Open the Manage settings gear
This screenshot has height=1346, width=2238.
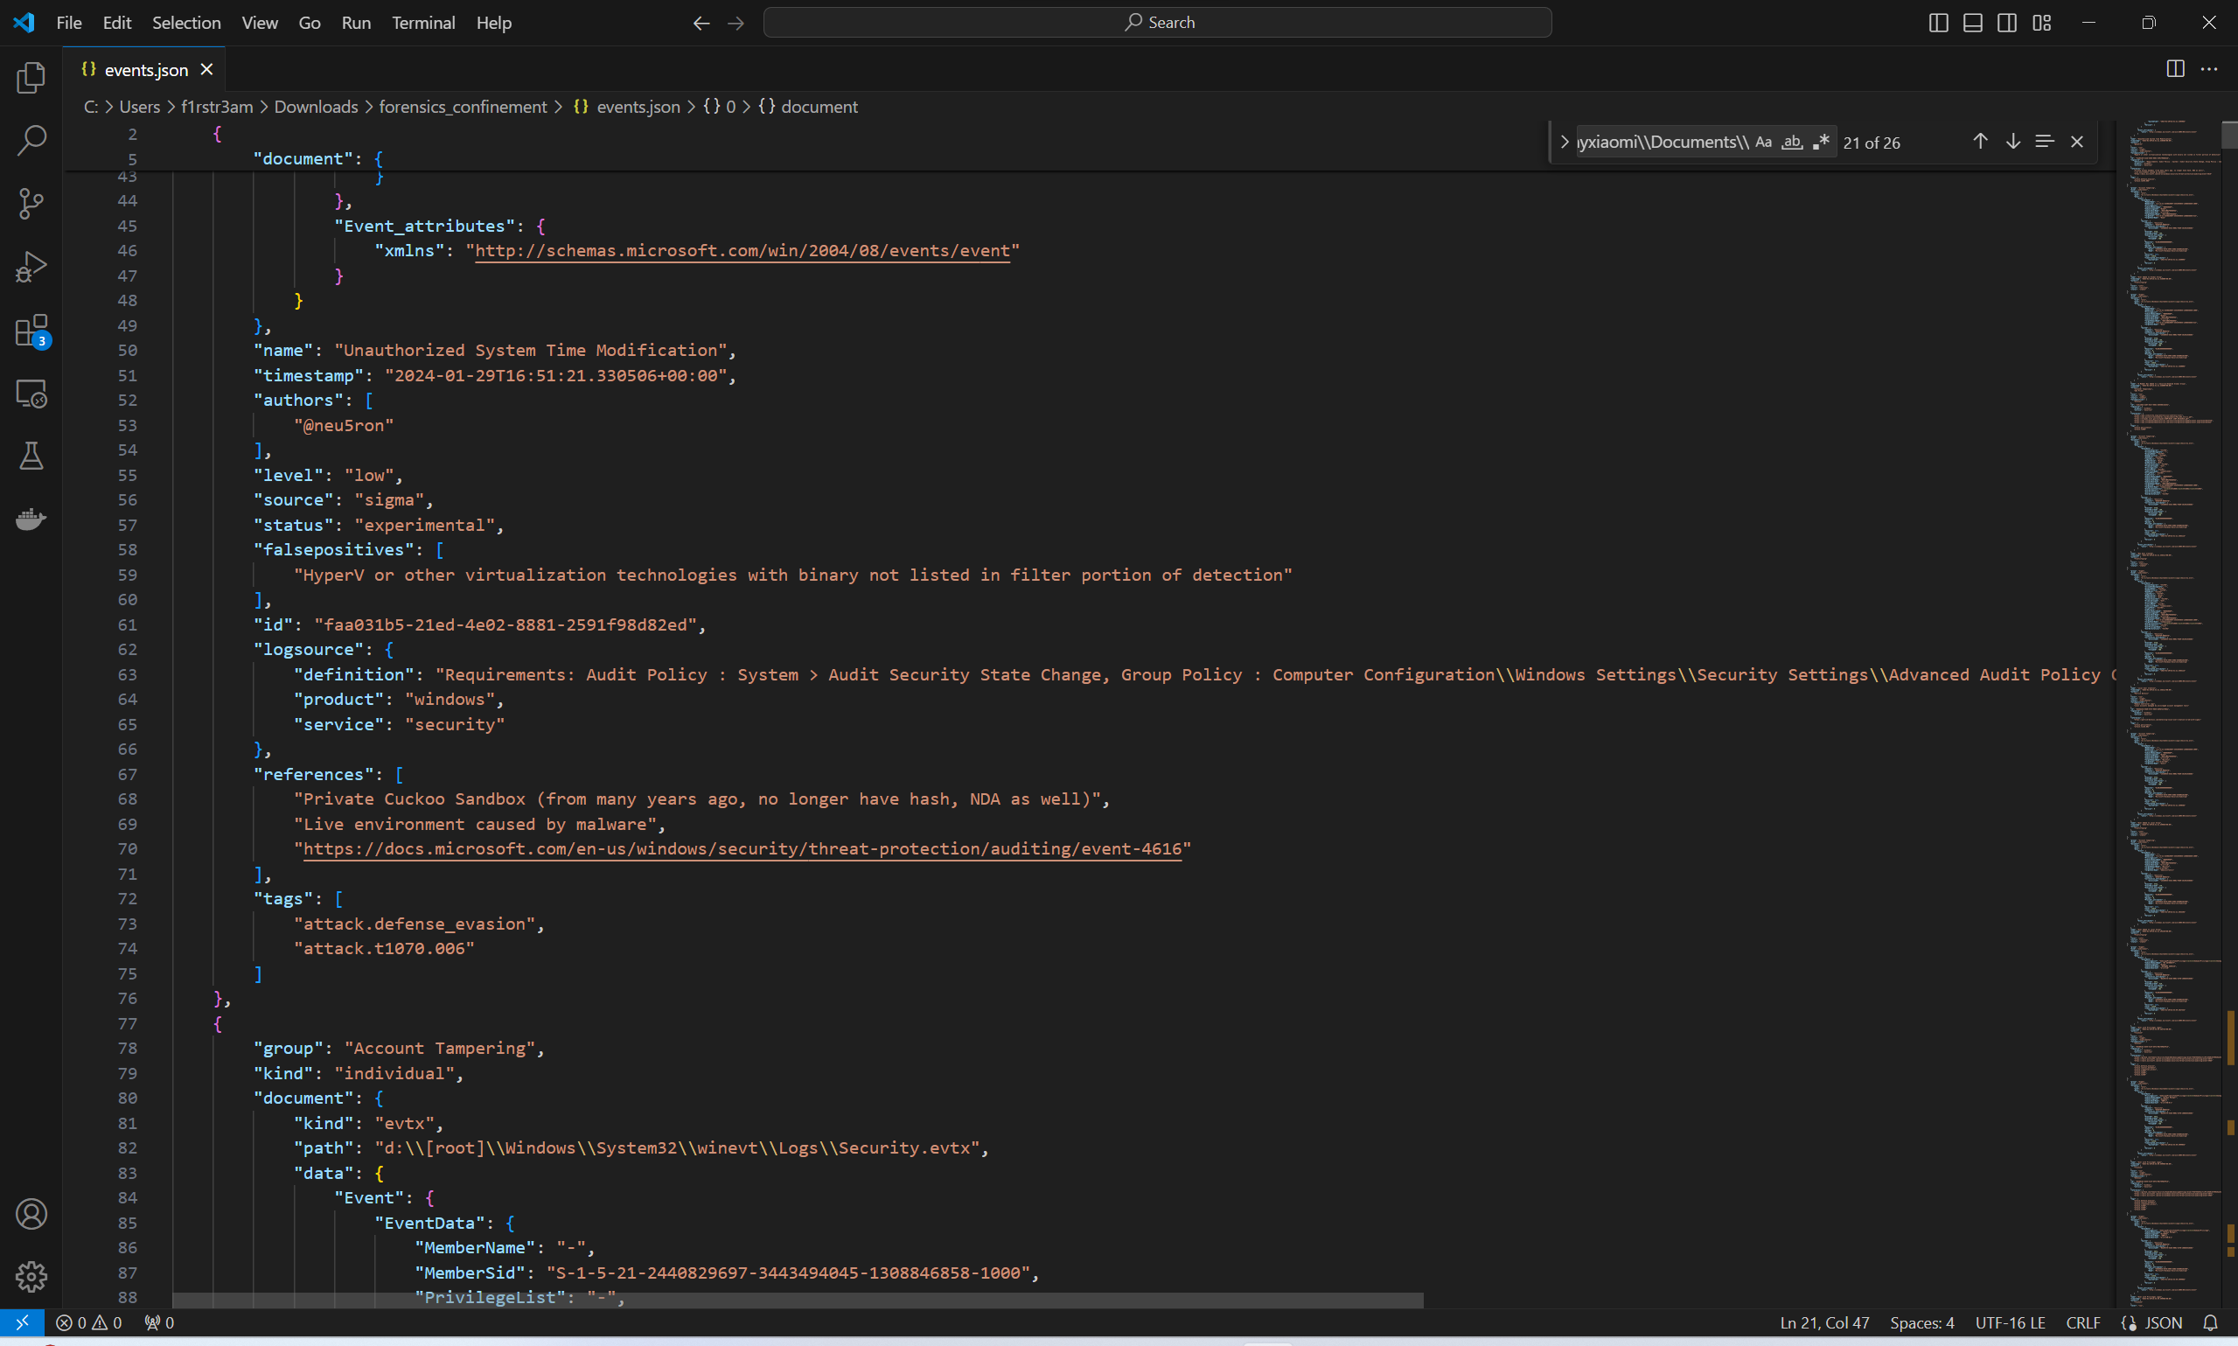31,1276
